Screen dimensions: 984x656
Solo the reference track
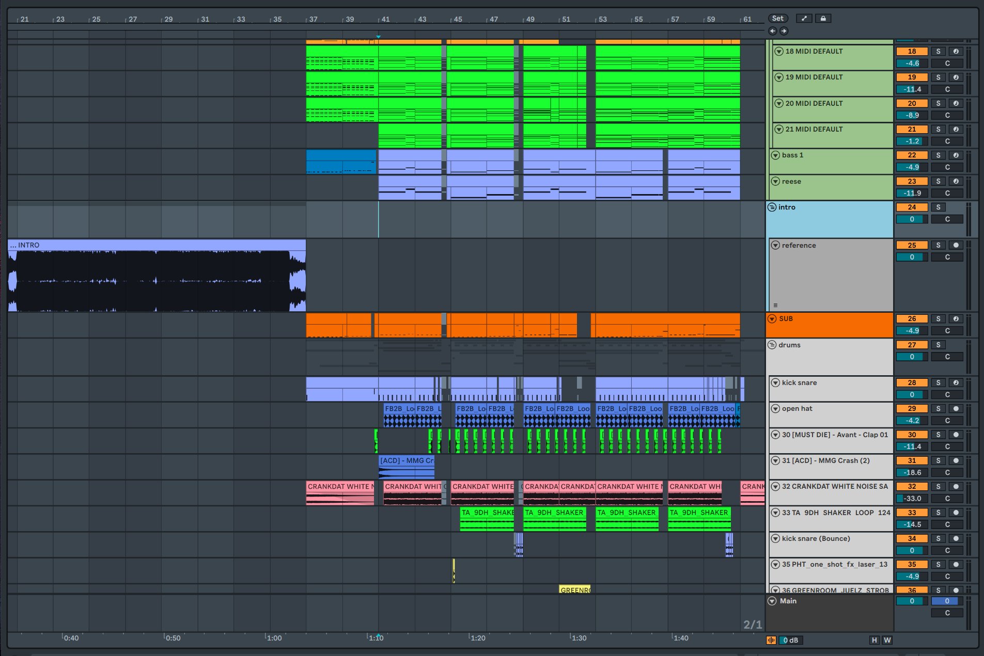[x=938, y=245]
